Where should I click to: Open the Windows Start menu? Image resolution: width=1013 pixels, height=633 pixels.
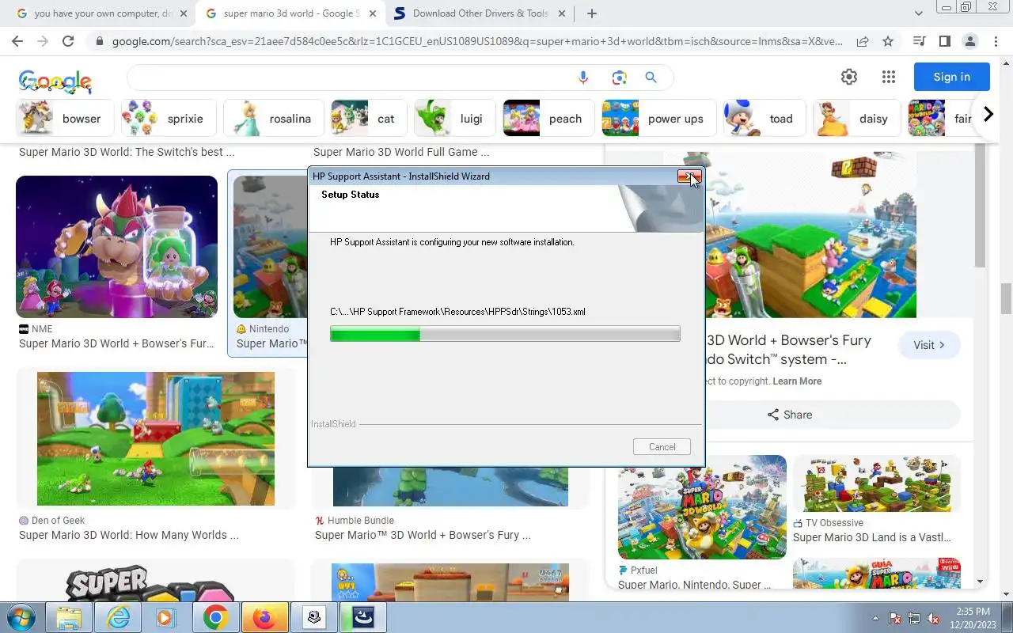(21, 617)
